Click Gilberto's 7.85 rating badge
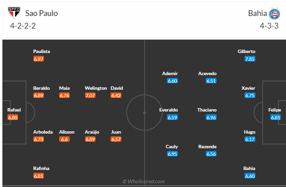The image size is (286, 187). pyautogui.click(x=250, y=59)
